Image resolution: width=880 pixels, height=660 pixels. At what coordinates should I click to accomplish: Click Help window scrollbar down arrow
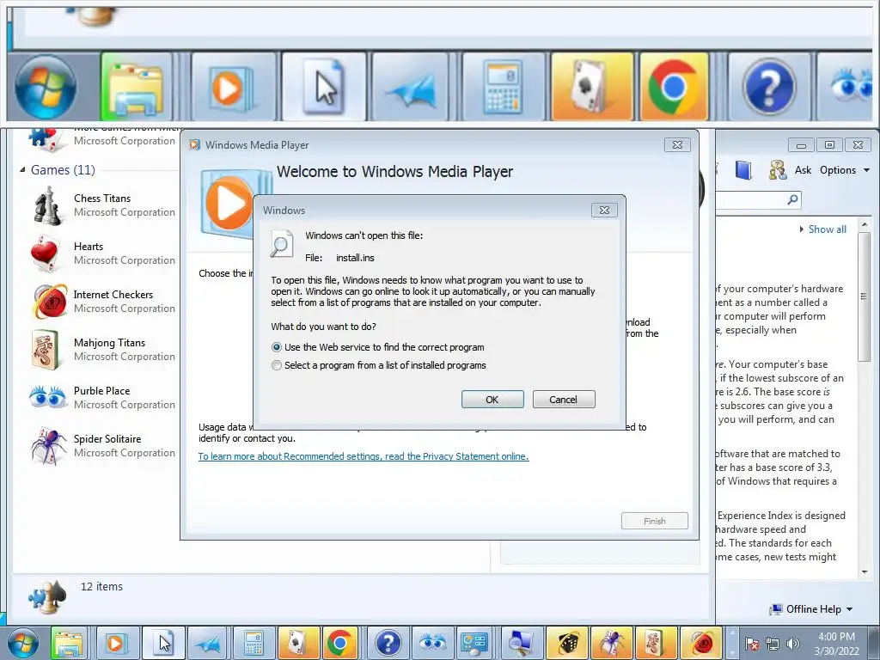tap(865, 571)
